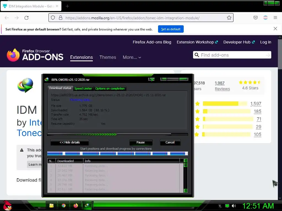
Task: Open the Firefox Add-ons Blog link
Action: pos(152,42)
